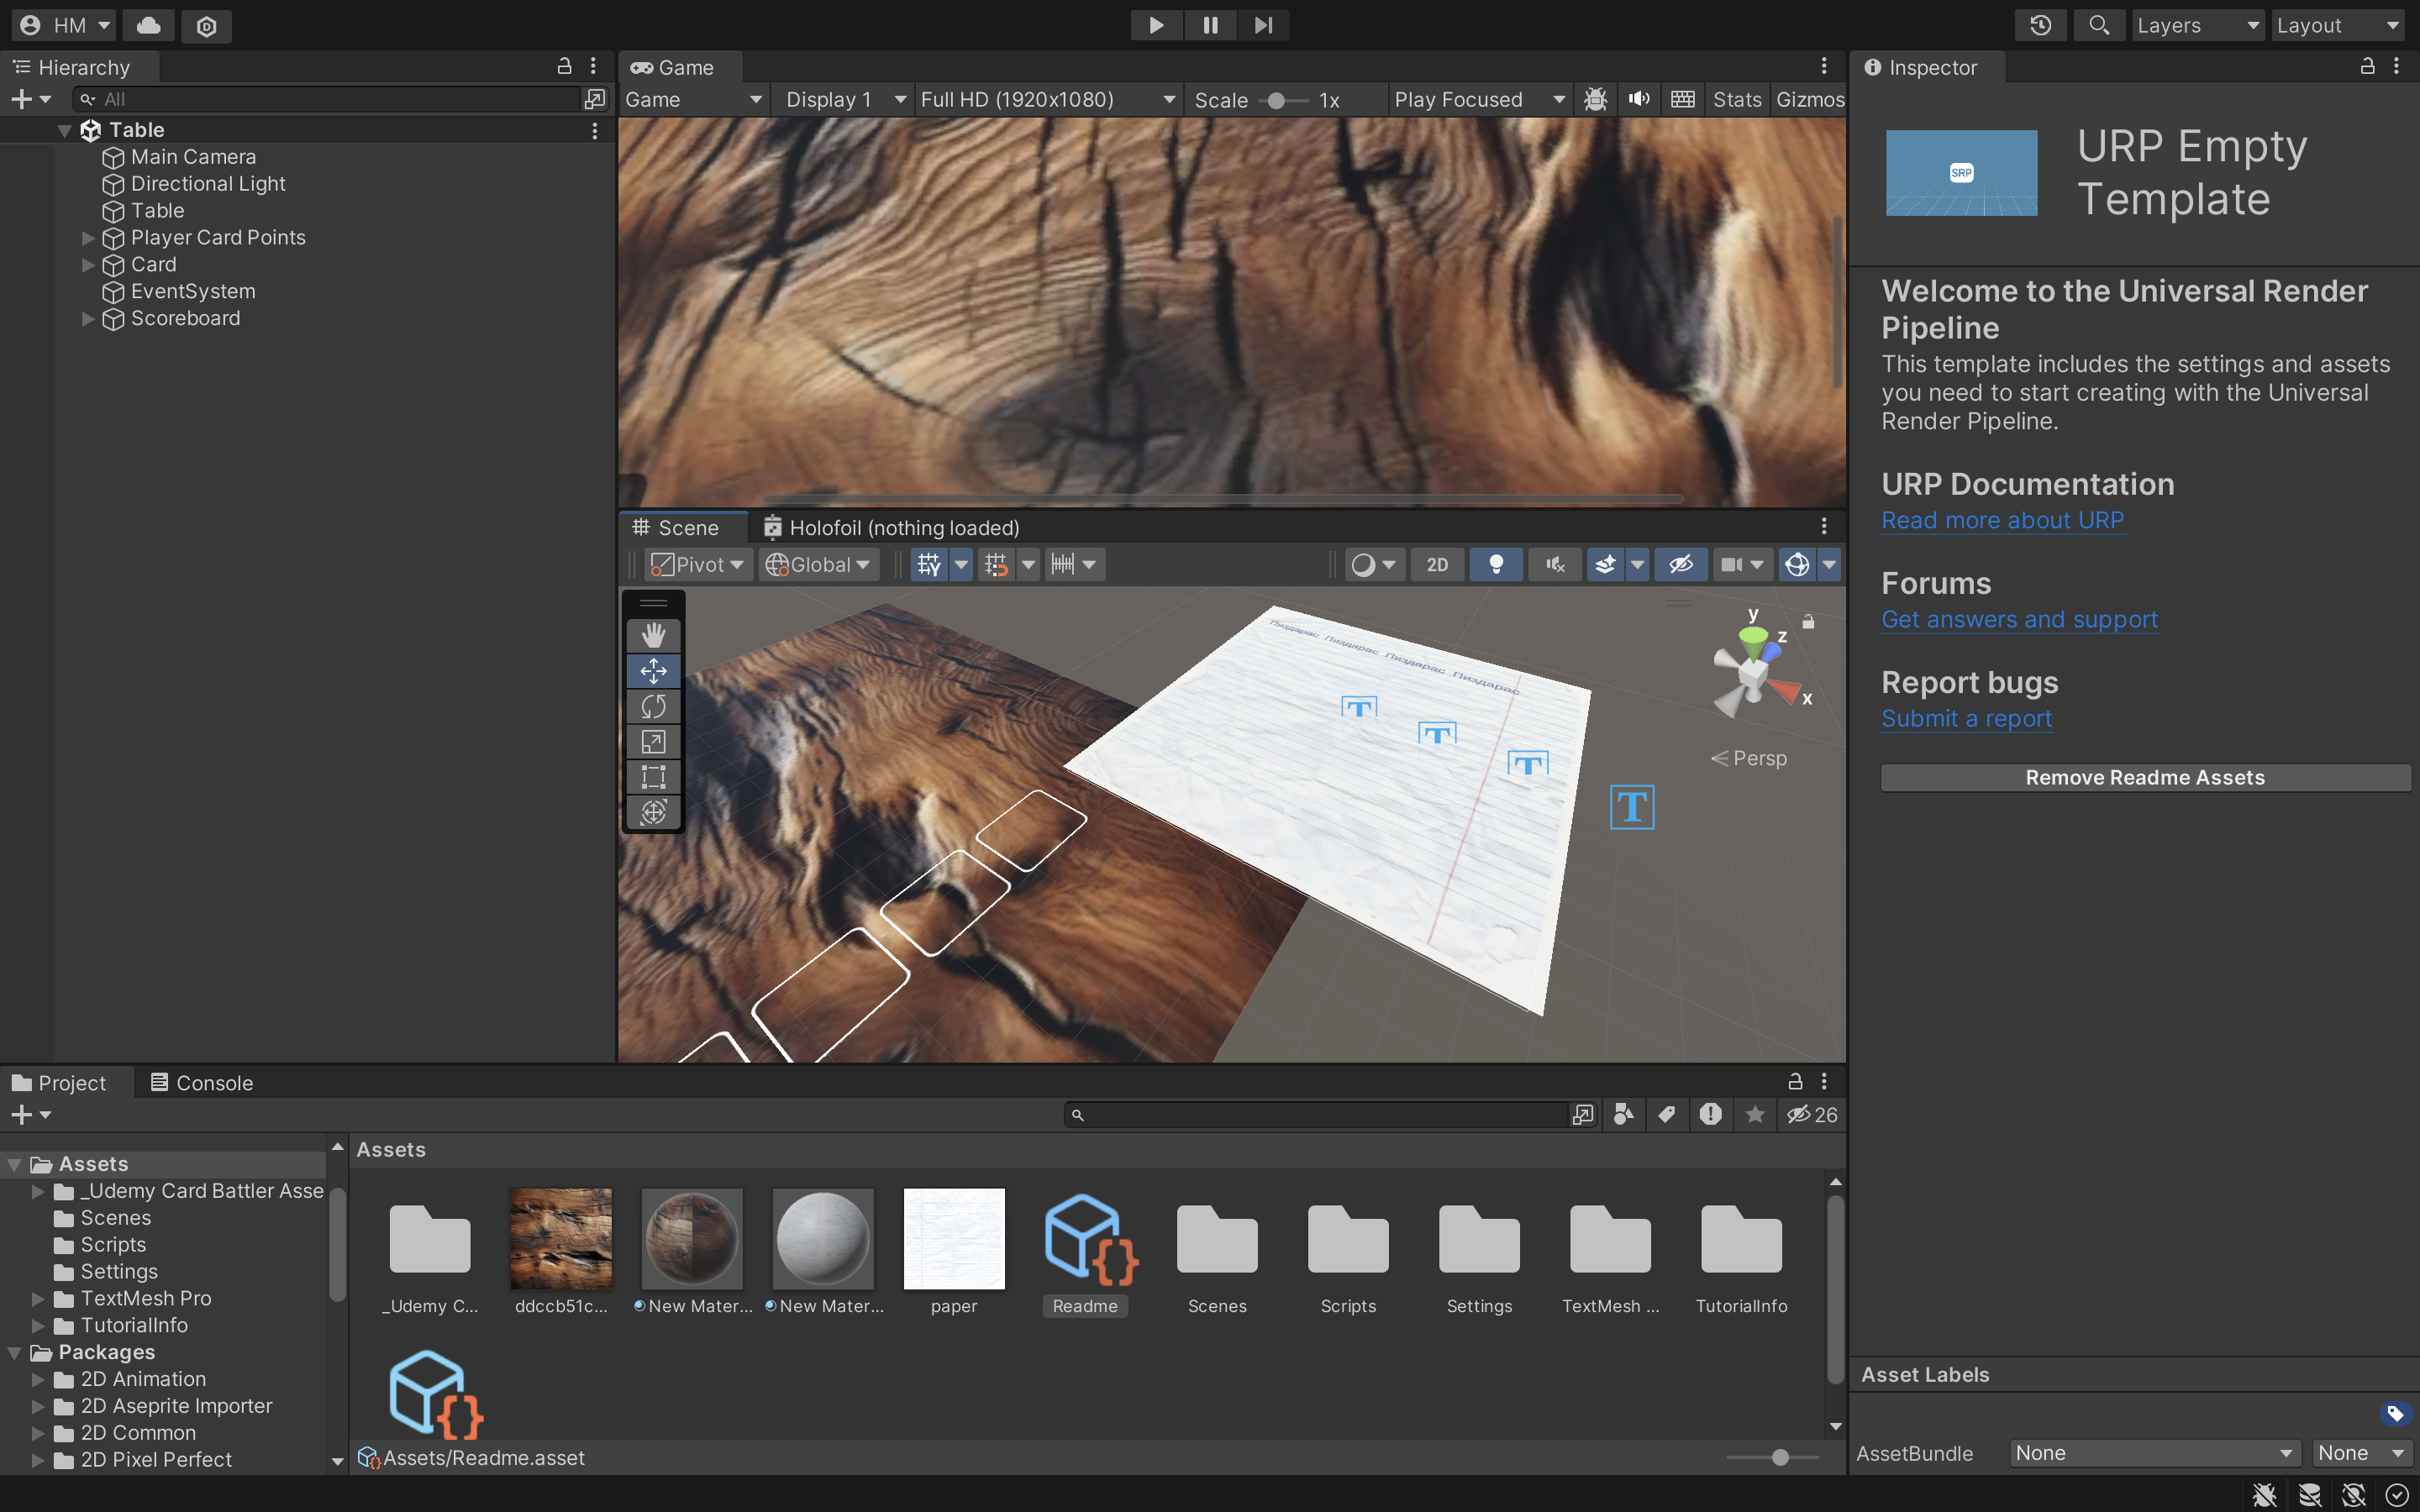Click the Unity cloud services icon
Screen dimensions: 2420x1512
coord(148,25)
